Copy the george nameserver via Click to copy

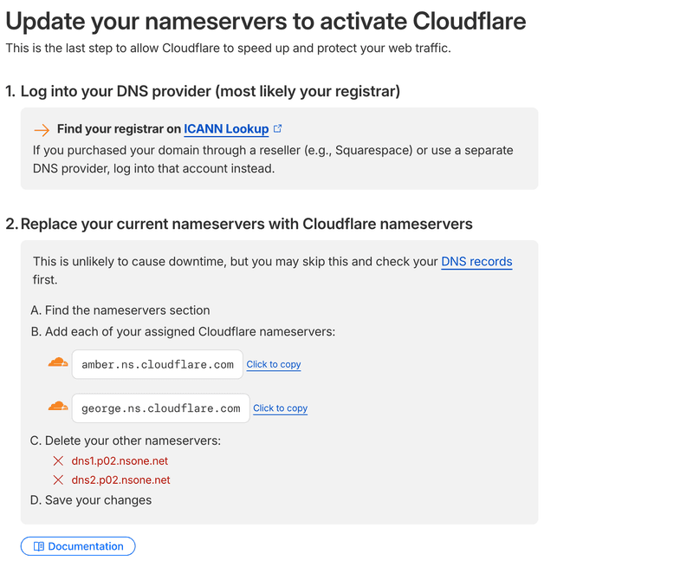[280, 408]
